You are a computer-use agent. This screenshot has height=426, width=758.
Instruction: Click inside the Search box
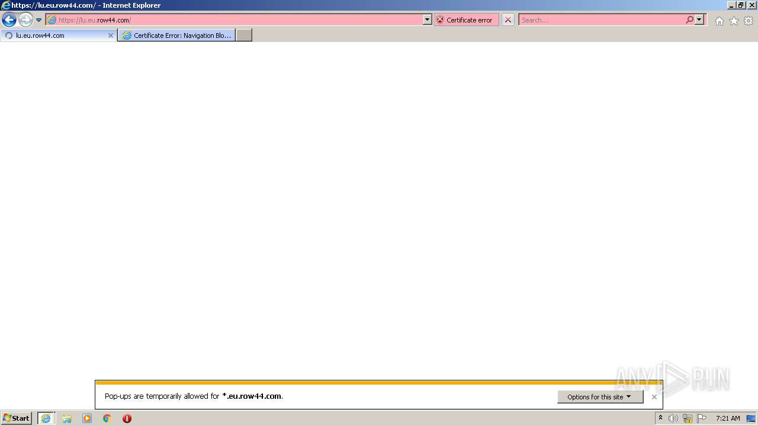click(x=601, y=20)
